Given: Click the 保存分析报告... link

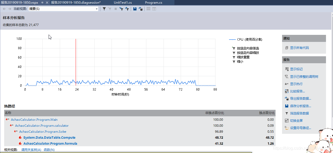Looking at the screenshot, I should [x=301, y=106].
